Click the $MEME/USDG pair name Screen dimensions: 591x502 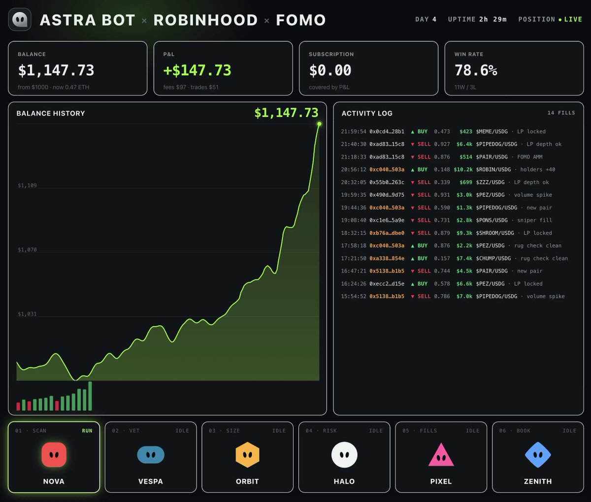(x=492, y=132)
